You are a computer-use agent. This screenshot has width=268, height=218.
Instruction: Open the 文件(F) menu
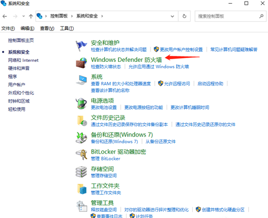coord(8,28)
